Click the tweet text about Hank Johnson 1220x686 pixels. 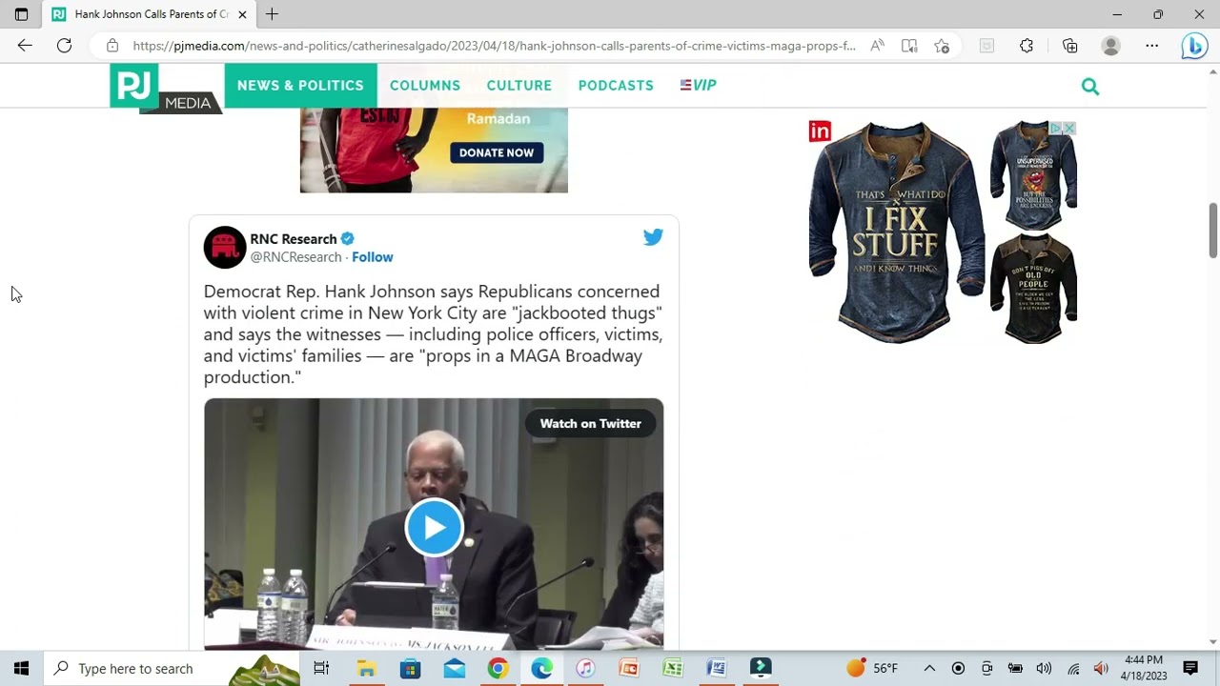(x=433, y=333)
